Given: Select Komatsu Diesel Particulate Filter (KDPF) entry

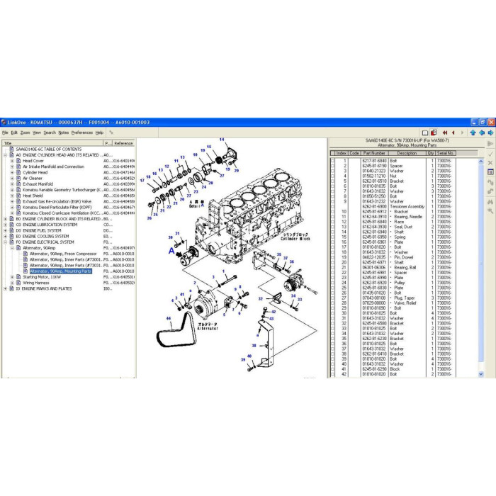Looking at the screenshot, I should pyautogui.click(x=57, y=207).
